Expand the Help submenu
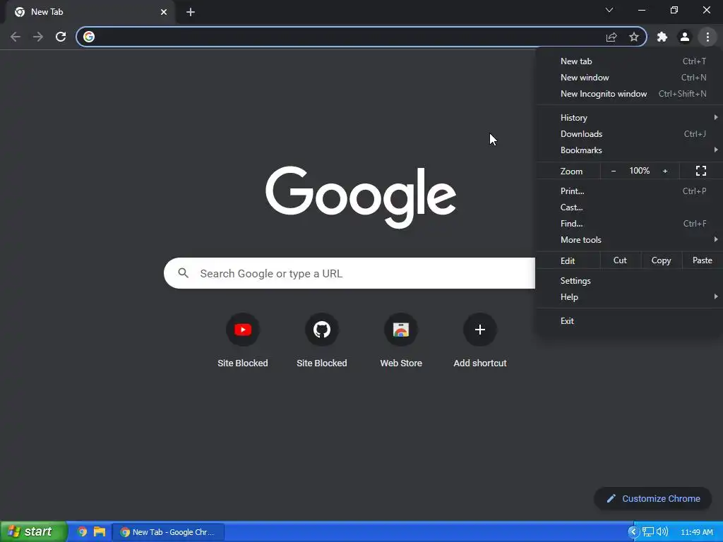Image resolution: width=723 pixels, height=542 pixels. pyautogui.click(x=629, y=297)
